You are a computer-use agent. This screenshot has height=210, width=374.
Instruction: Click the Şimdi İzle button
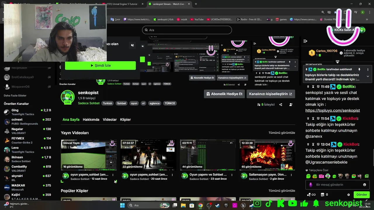(x=100, y=66)
